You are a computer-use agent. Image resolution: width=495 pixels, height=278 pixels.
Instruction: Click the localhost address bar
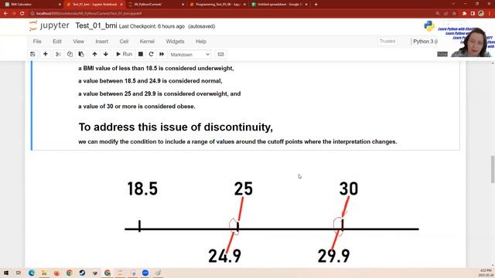coord(89,14)
